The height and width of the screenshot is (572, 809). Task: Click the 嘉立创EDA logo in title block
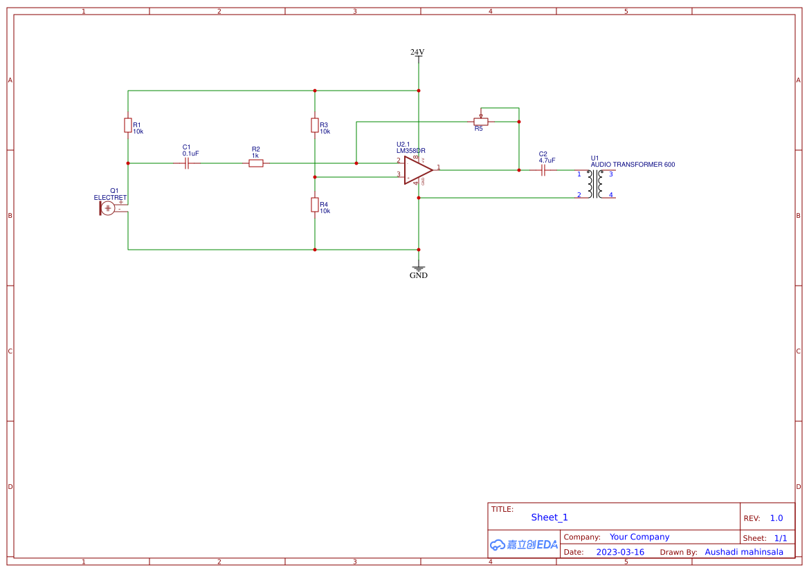(x=522, y=544)
